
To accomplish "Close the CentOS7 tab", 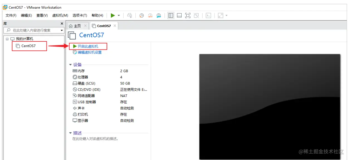I will coord(115,26).
